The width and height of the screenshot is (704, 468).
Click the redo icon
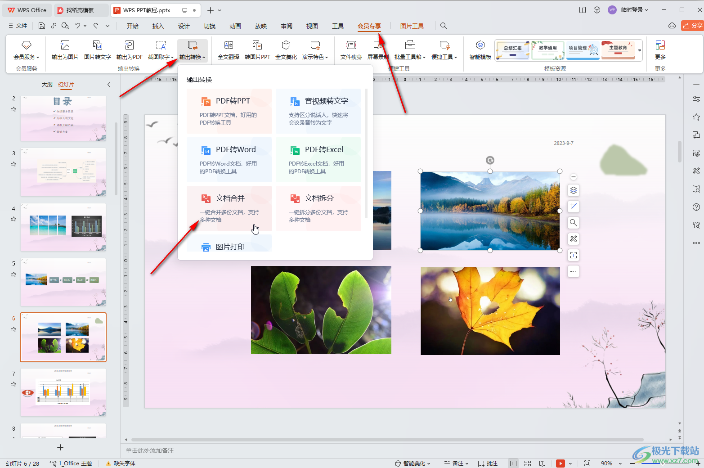96,26
